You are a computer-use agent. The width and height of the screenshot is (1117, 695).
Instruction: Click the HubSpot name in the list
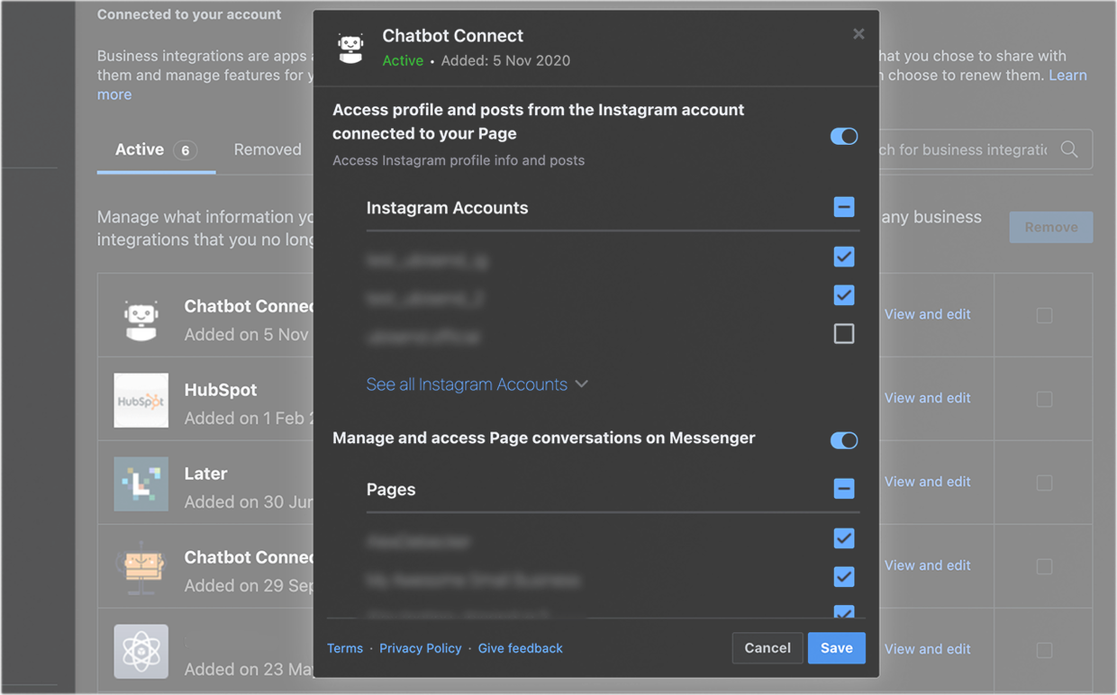pyautogui.click(x=221, y=390)
